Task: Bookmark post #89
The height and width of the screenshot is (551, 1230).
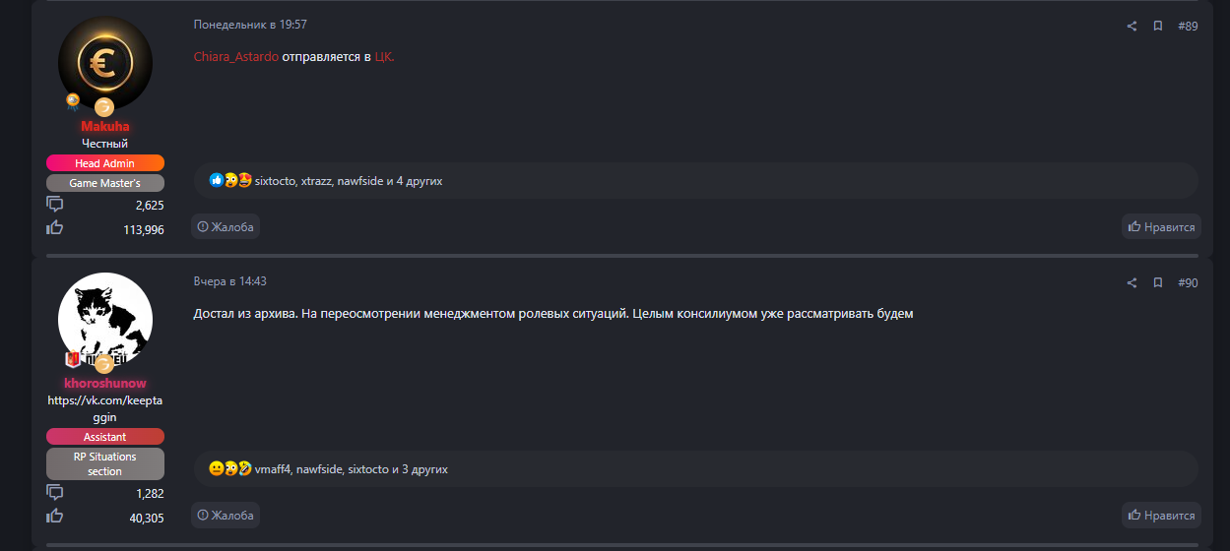Action: [x=1158, y=27]
